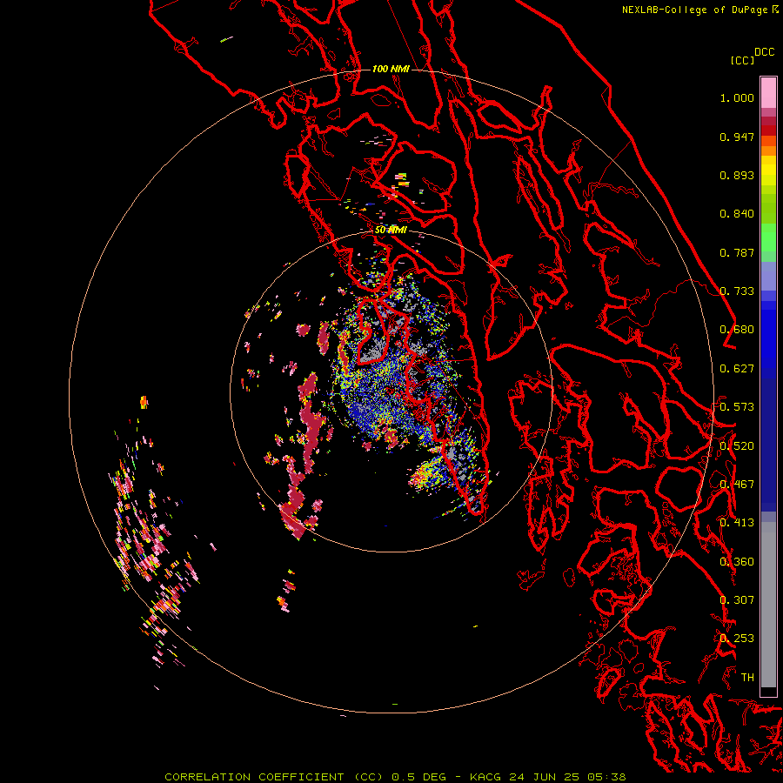Select the 0.360 color scale value
This screenshot has height=783, width=783.
point(737,562)
